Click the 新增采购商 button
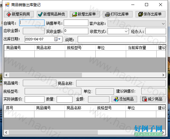The image size is (170, 139). (x=19, y=14)
